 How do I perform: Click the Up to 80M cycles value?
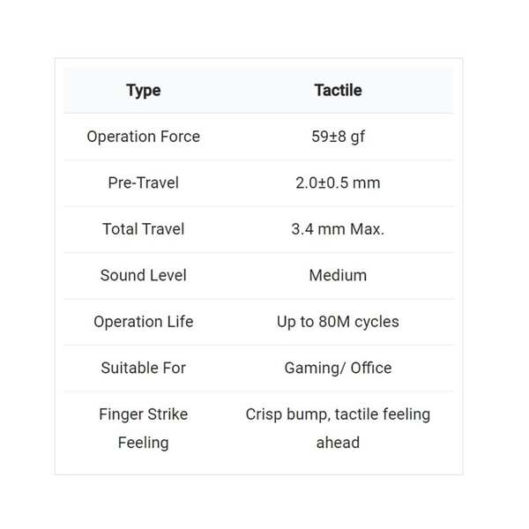tap(338, 322)
